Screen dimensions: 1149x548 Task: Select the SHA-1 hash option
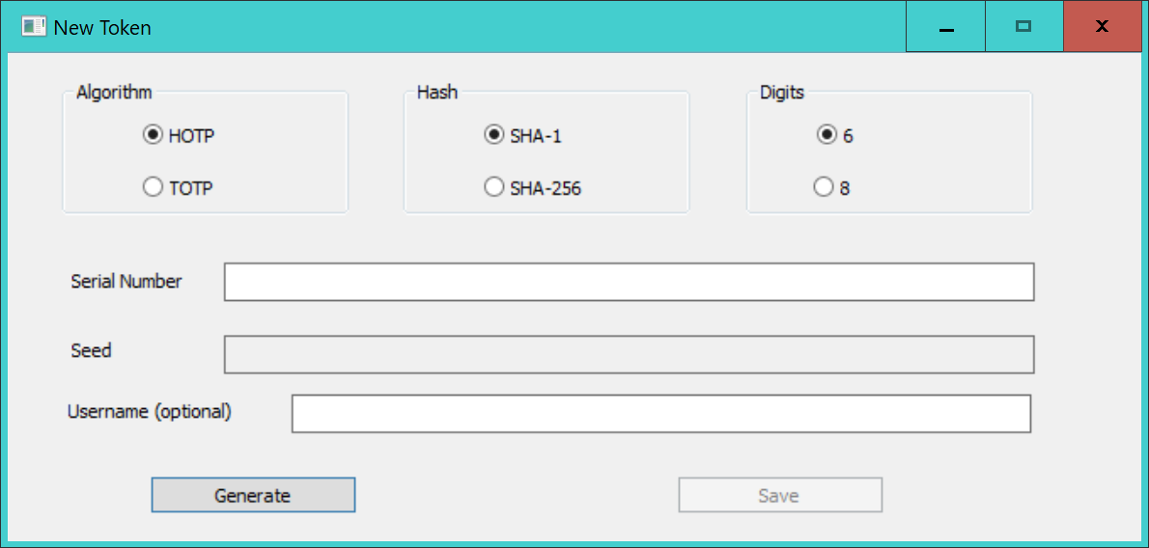(x=493, y=136)
